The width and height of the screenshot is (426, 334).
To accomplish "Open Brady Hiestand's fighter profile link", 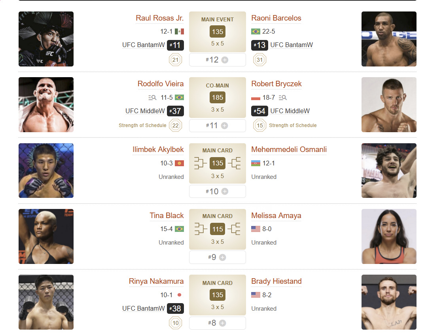I will click(x=276, y=281).
